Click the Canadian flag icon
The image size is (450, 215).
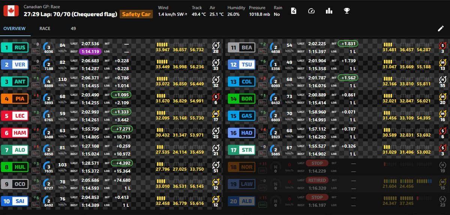[11, 11]
